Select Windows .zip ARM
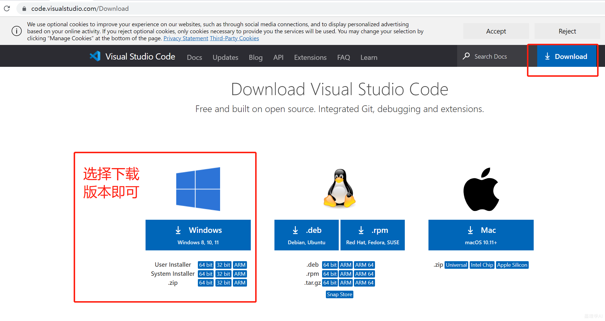 240,283
